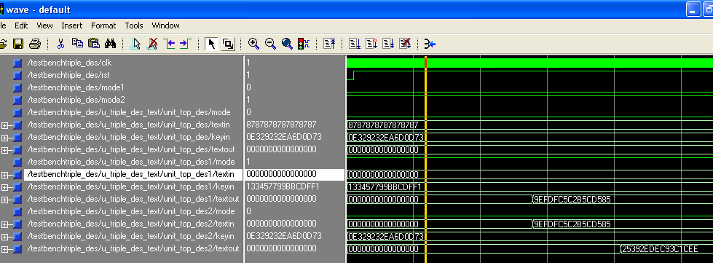Click value 133457799BBCDFF1 in the values column
Image resolution: width=713 pixels, height=263 pixels.
pyautogui.click(x=283, y=187)
